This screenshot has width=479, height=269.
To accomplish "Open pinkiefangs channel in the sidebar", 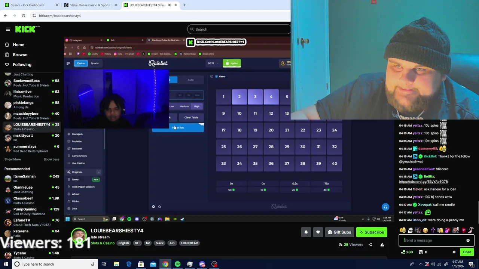I will coord(31,105).
